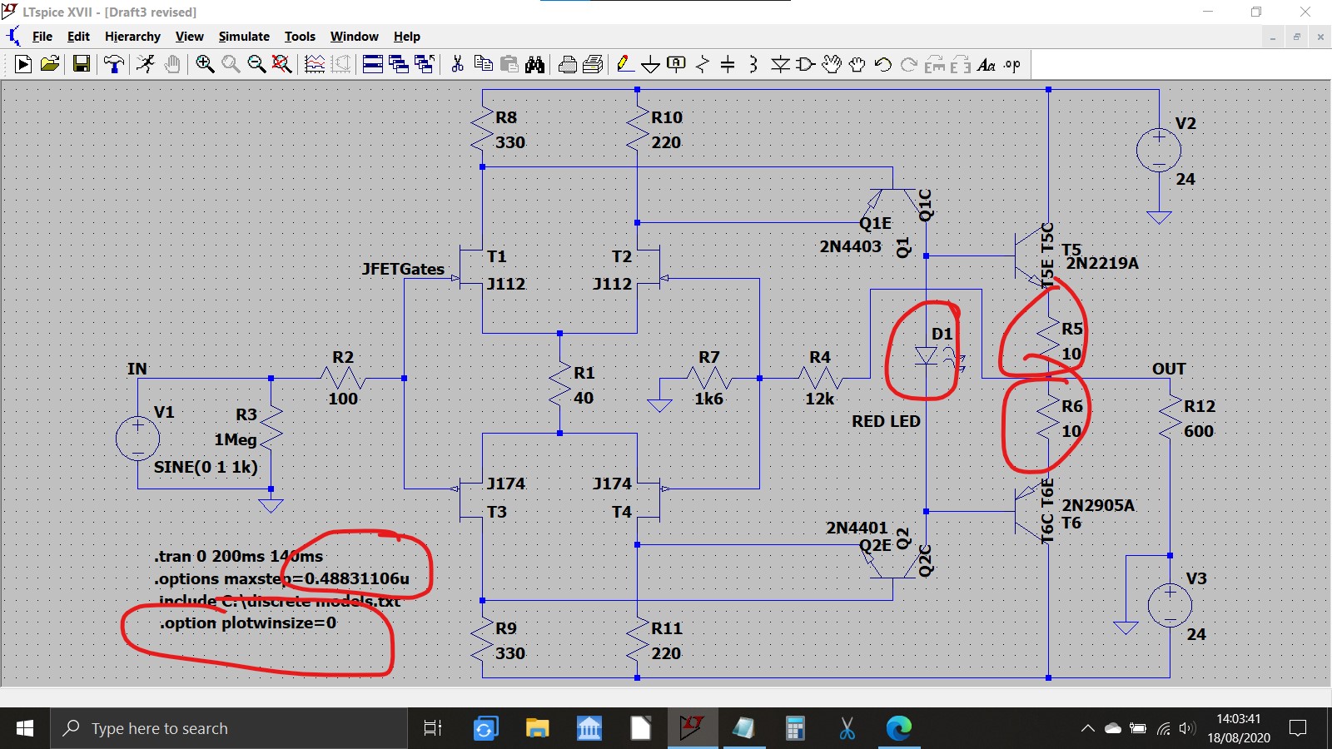Select the Pan magnifier tool
1332x749 pixels.
pyautogui.click(x=231, y=64)
